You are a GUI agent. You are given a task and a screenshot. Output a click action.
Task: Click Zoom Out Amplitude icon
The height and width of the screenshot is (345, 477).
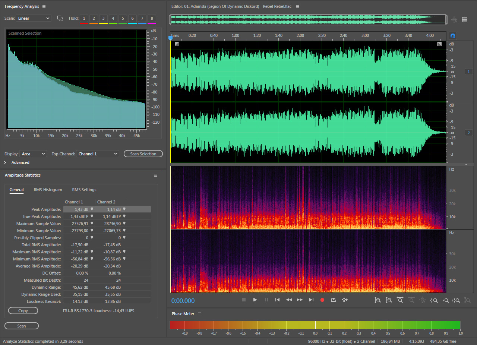tap(389, 300)
